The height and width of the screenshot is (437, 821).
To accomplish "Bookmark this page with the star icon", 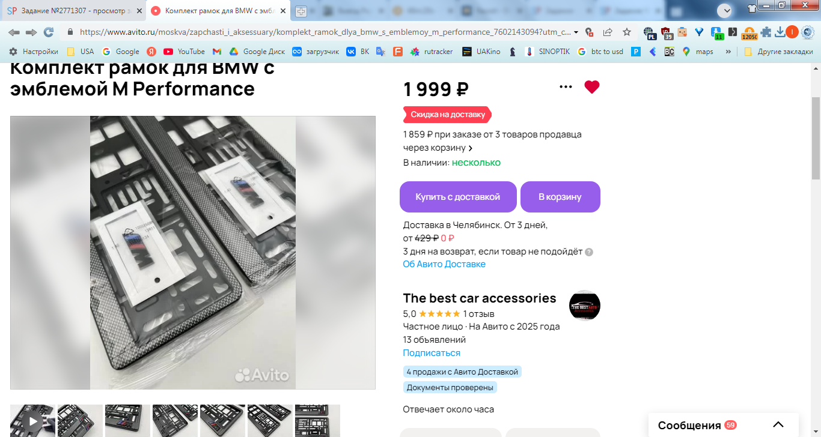I will point(627,32).
